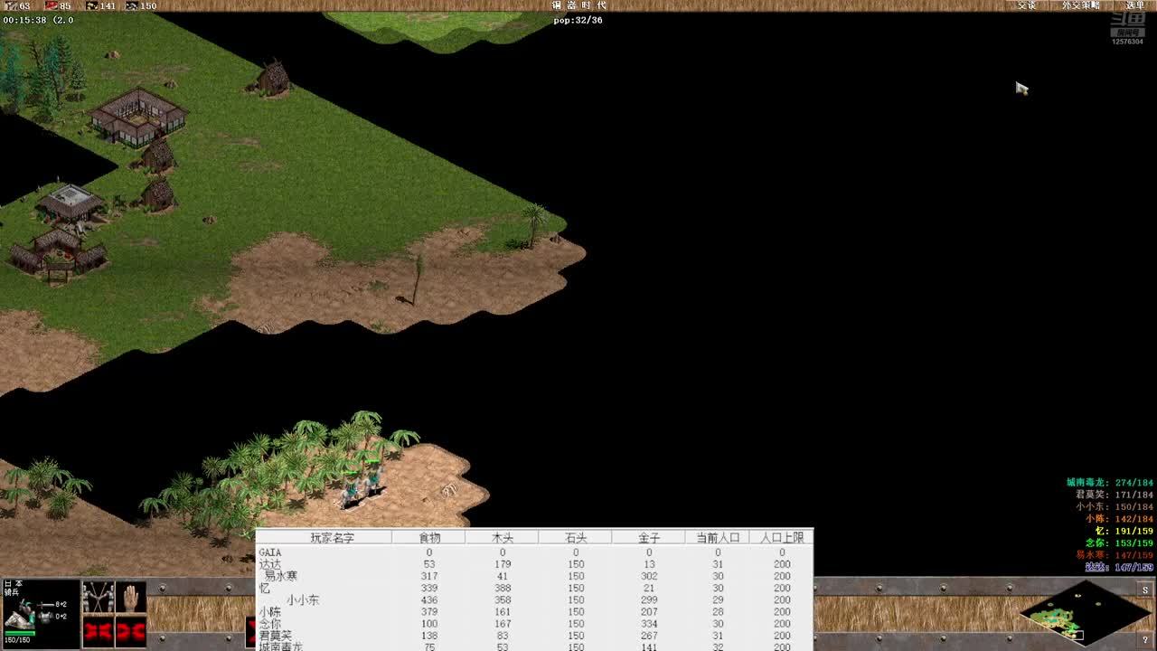Click the left red command icon
This screenshot has height=651, width=1157.
point(98,631)
